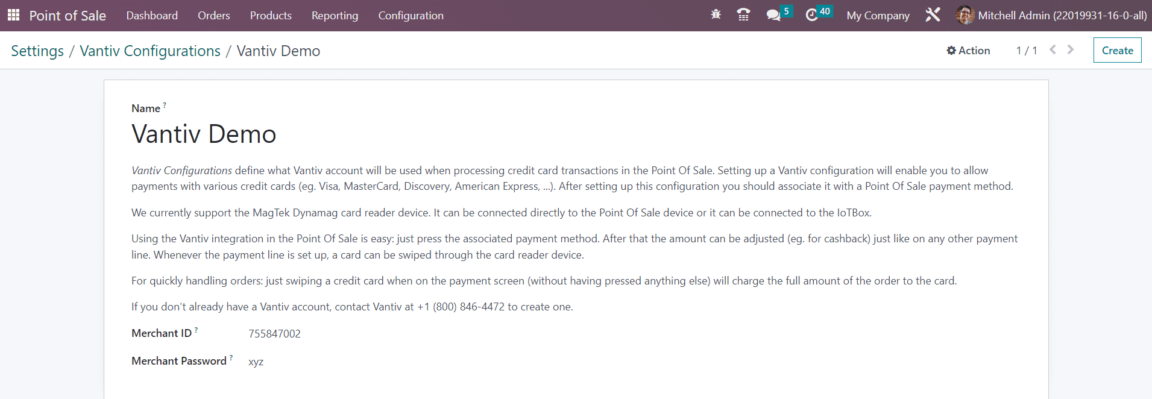Go back to Vantiv Configurations breadcrumb
The image size is (1152, 399).
(x=150, y=51)
